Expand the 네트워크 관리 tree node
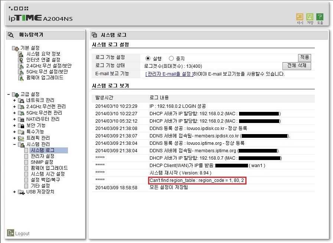The height and width of the screenshot is (243, 333). coord(14,100)
